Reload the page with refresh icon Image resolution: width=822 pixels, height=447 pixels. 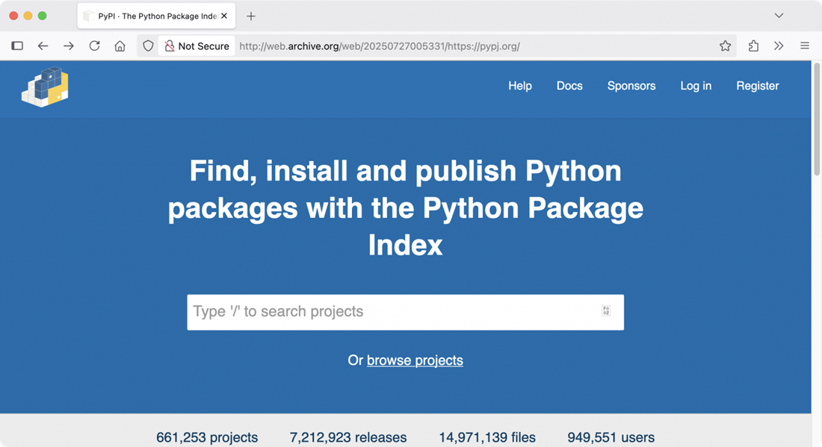[x=94, y=46]
